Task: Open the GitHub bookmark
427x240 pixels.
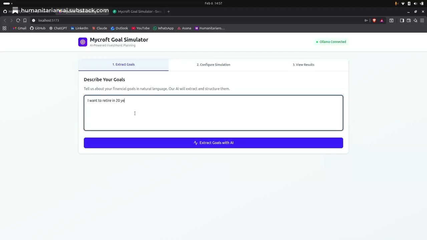Action: pyautogui.click(x=38, y=28)
